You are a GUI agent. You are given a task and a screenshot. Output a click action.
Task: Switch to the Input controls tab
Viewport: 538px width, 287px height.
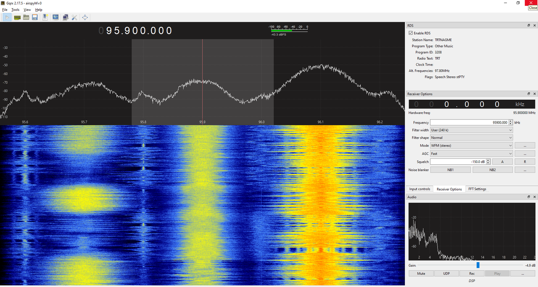(419, 189)
